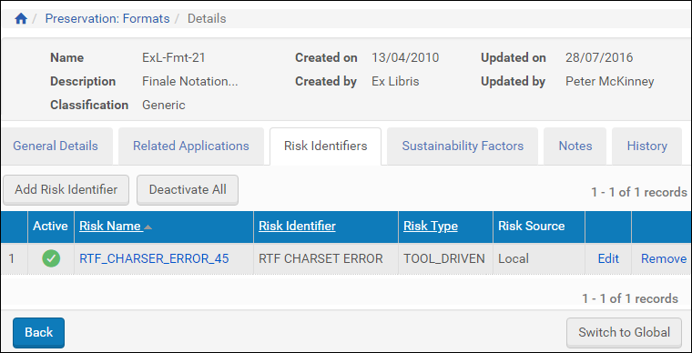Select the Finale Notation... description value

(x=190, y=82)
